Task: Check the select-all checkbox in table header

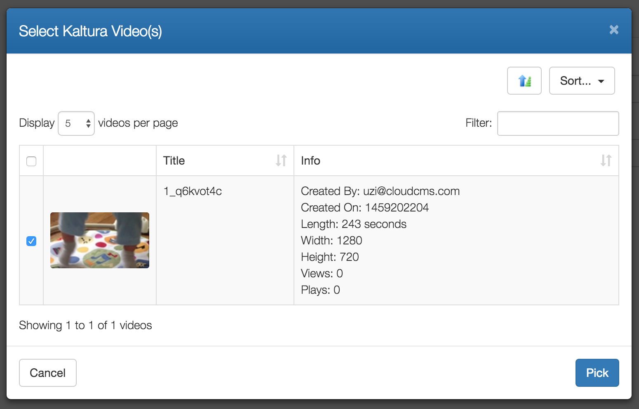Action: (x=31, y=161)
